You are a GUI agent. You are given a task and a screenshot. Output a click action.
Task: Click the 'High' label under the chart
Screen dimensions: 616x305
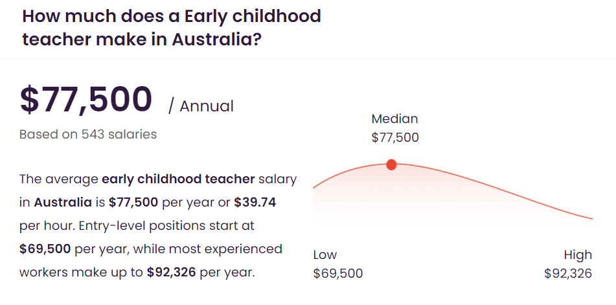[x=578, y=255]
